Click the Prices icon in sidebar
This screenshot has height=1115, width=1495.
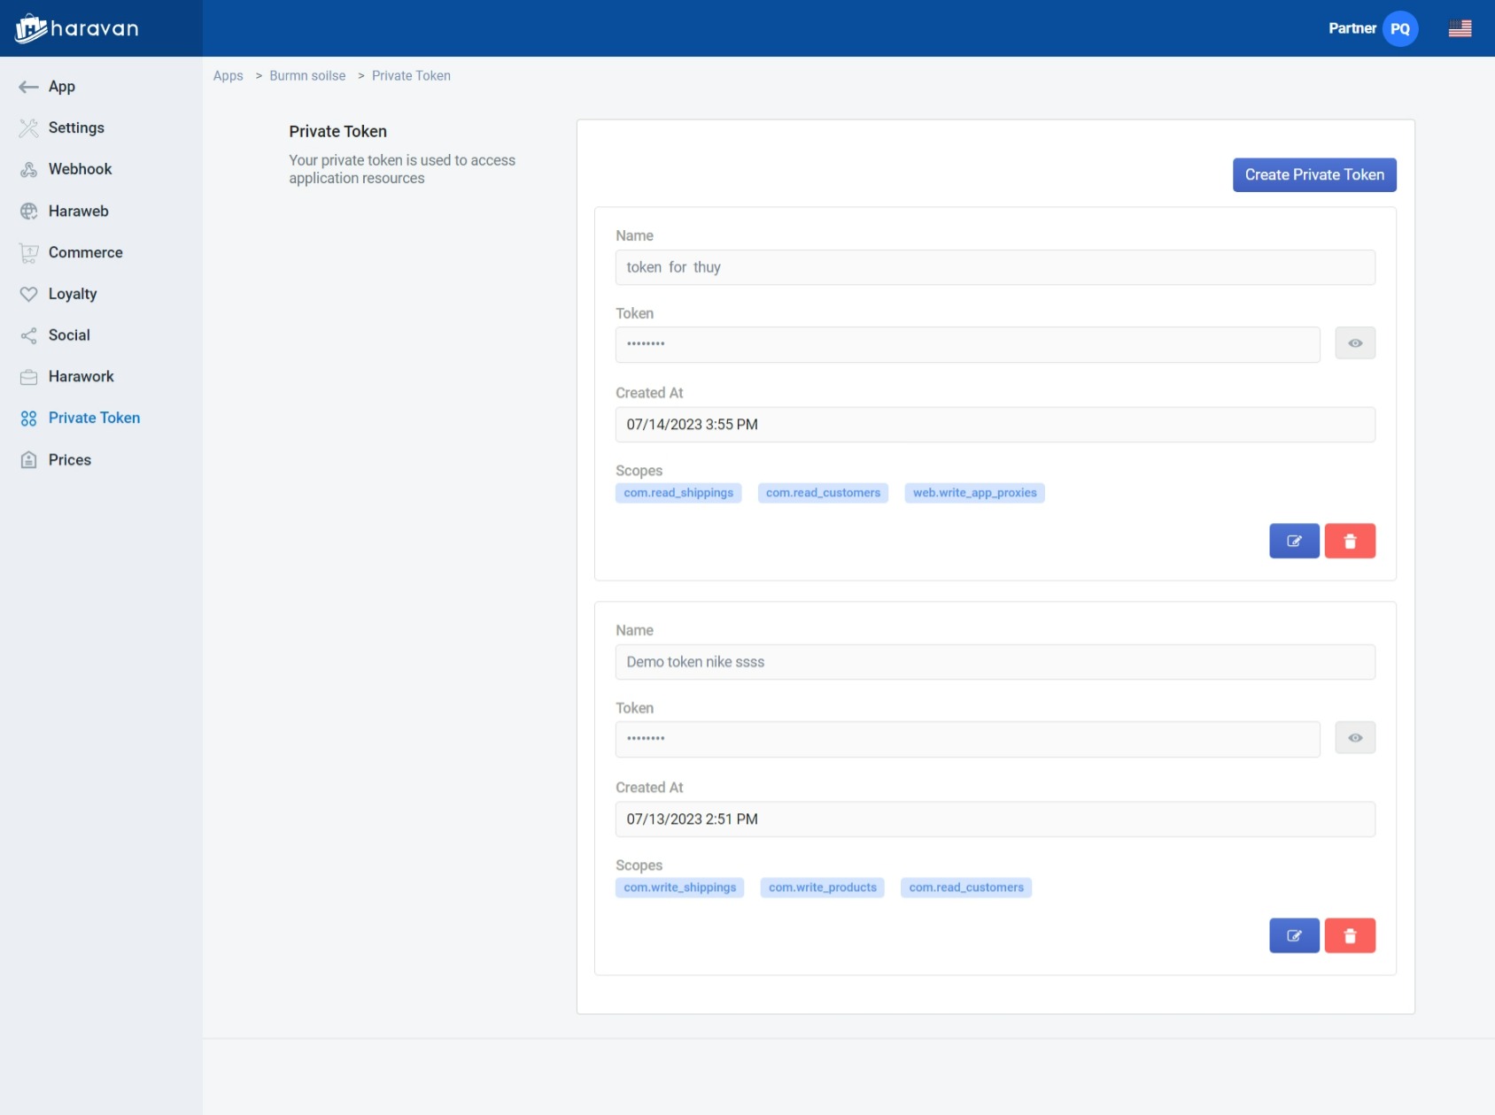point(27,459)
